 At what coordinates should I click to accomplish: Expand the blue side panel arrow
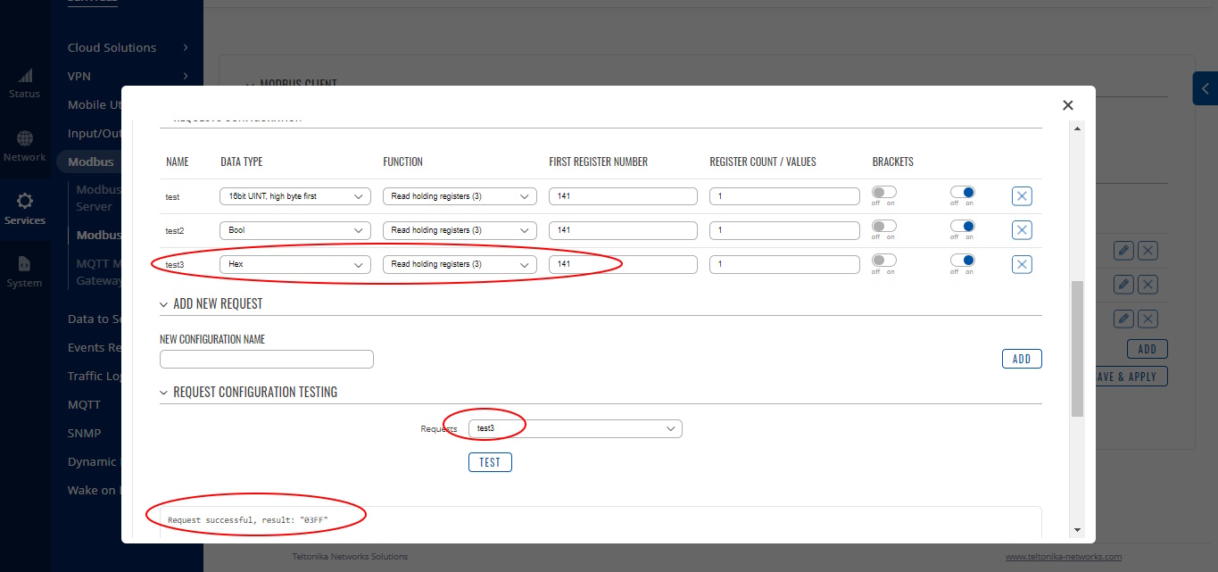tap(1206, 88)
